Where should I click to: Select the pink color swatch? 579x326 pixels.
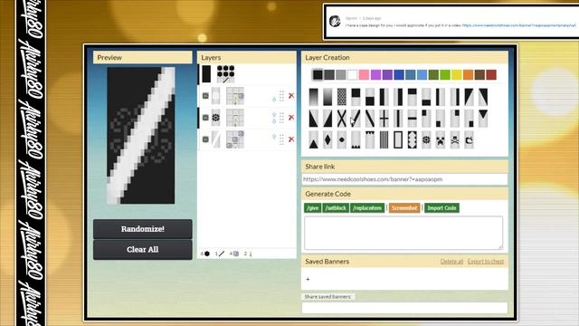point(364,74)
